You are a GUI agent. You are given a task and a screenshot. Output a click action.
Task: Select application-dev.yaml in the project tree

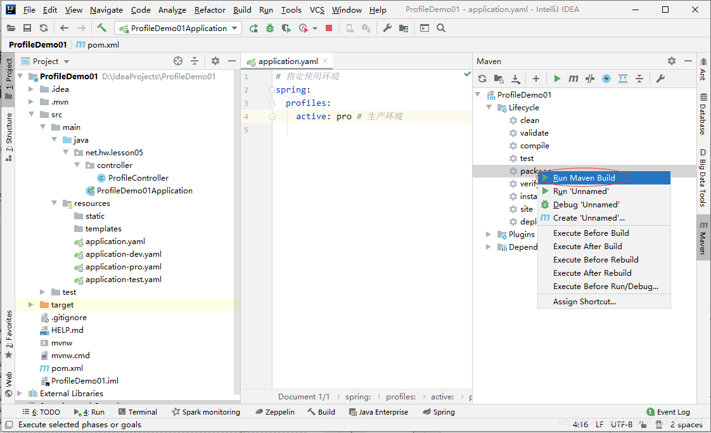[124, 254]
